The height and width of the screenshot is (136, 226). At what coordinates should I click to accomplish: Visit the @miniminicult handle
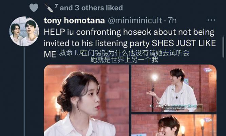coord(135,20)
